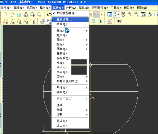
Task: Open the 信息 menu
Action: [84, 8]
